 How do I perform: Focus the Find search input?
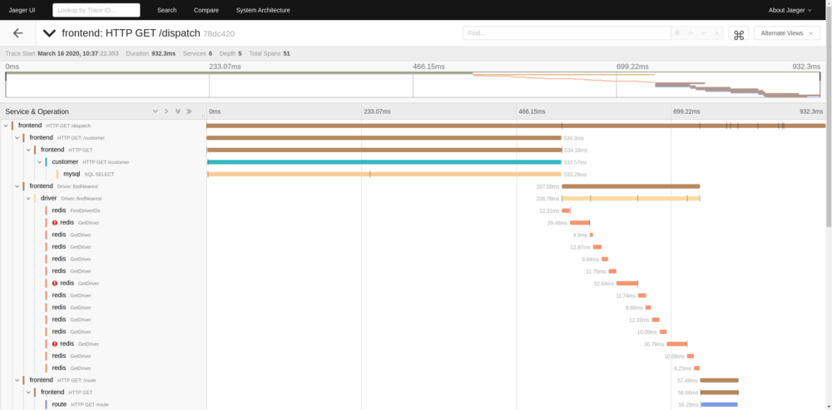point(567,33)
